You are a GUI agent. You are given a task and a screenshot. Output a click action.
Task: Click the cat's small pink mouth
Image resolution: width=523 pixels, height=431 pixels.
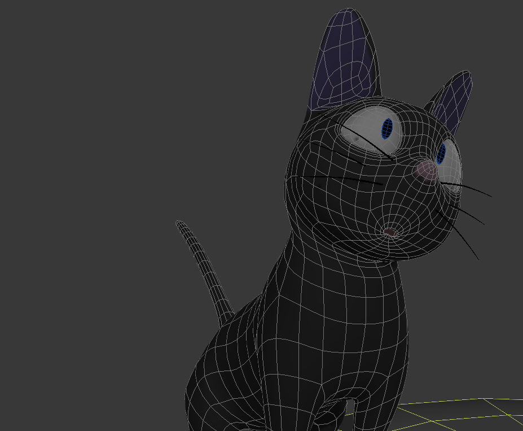click(390, 232)
